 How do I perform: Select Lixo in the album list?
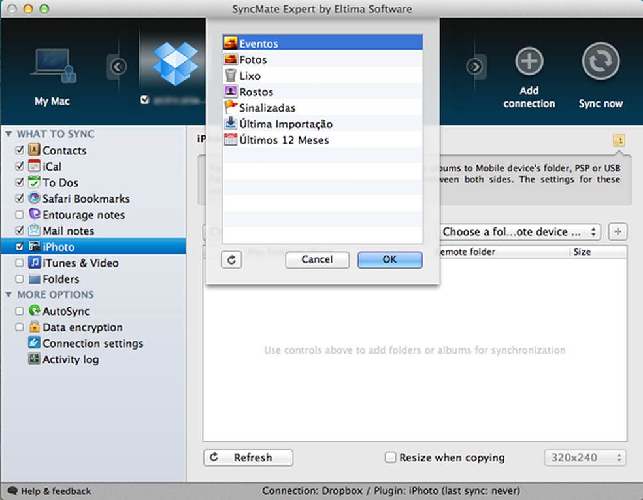click(x=323, y=75)
